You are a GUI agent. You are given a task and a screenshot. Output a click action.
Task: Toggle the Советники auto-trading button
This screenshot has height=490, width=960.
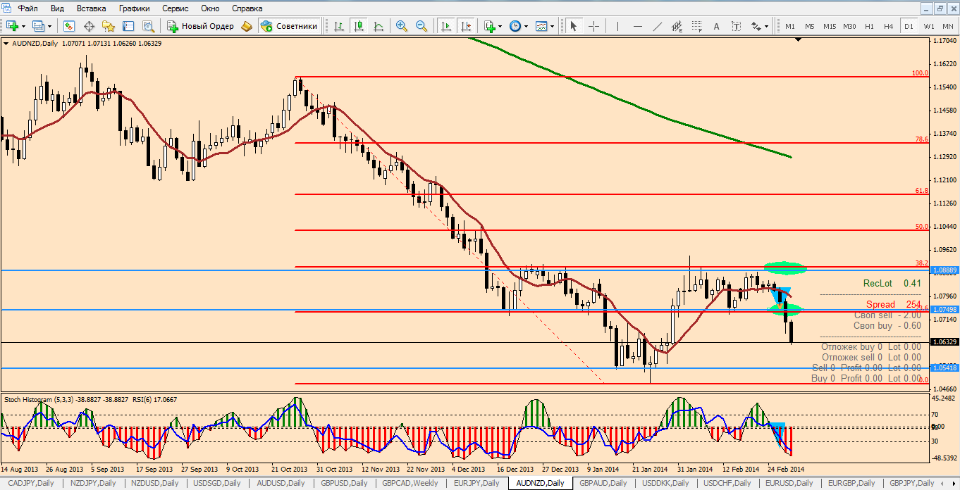289,26
